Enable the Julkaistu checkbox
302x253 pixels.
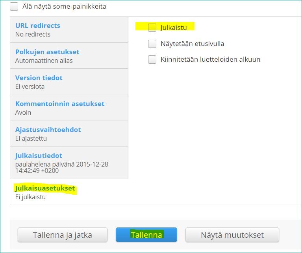coord(152,27)
